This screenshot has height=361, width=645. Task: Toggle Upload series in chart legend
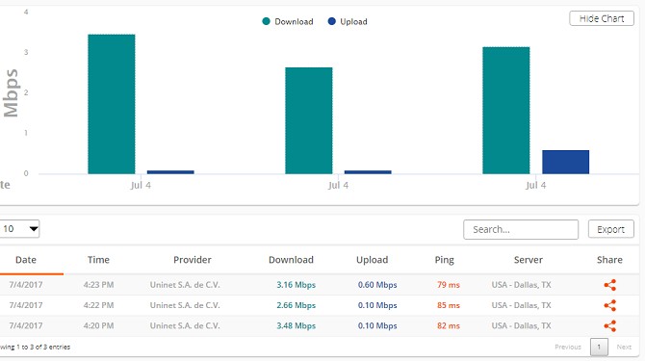click(348, 21)
